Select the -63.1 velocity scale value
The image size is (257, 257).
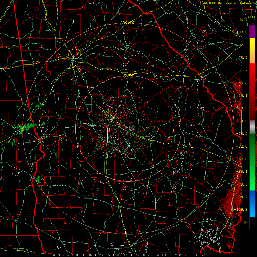(242, 172)
